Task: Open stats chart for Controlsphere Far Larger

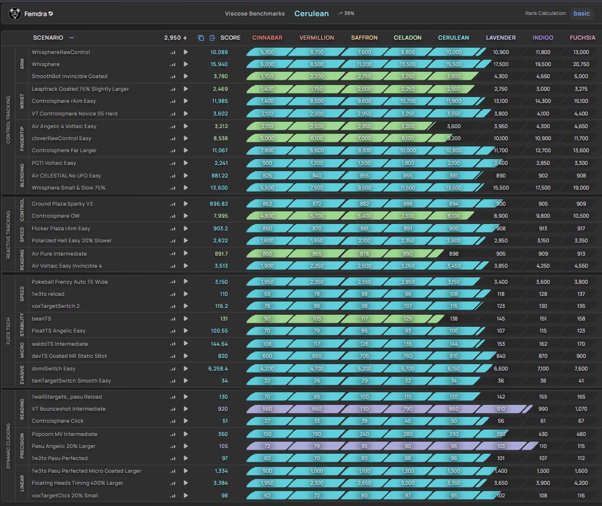Action: pyautogui.click(x=173, y=150)
